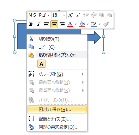Click the size and position icon
Viewport: 139px width, 135px height.
(31, 119)
